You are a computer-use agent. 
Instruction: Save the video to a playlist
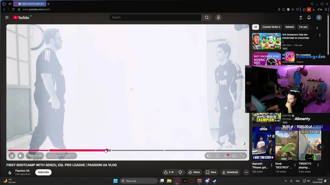coord(211,172)
